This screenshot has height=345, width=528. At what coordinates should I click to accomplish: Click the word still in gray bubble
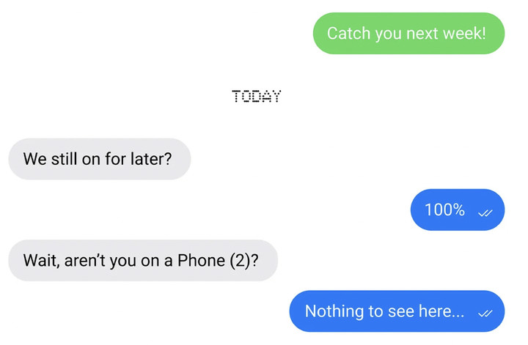coord(65,159)
